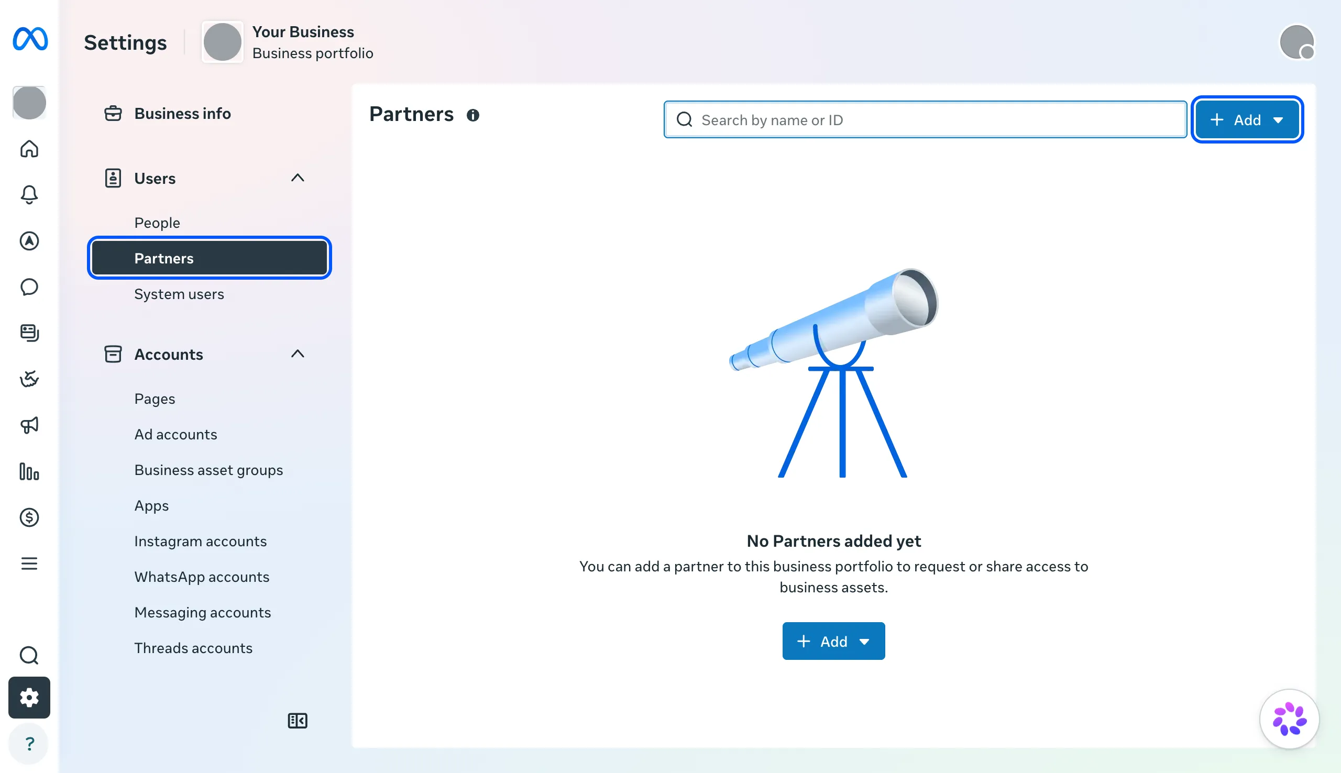The image size is (1341, 773).
Task: Focus the Search by name or ID field
Action: 925,120
